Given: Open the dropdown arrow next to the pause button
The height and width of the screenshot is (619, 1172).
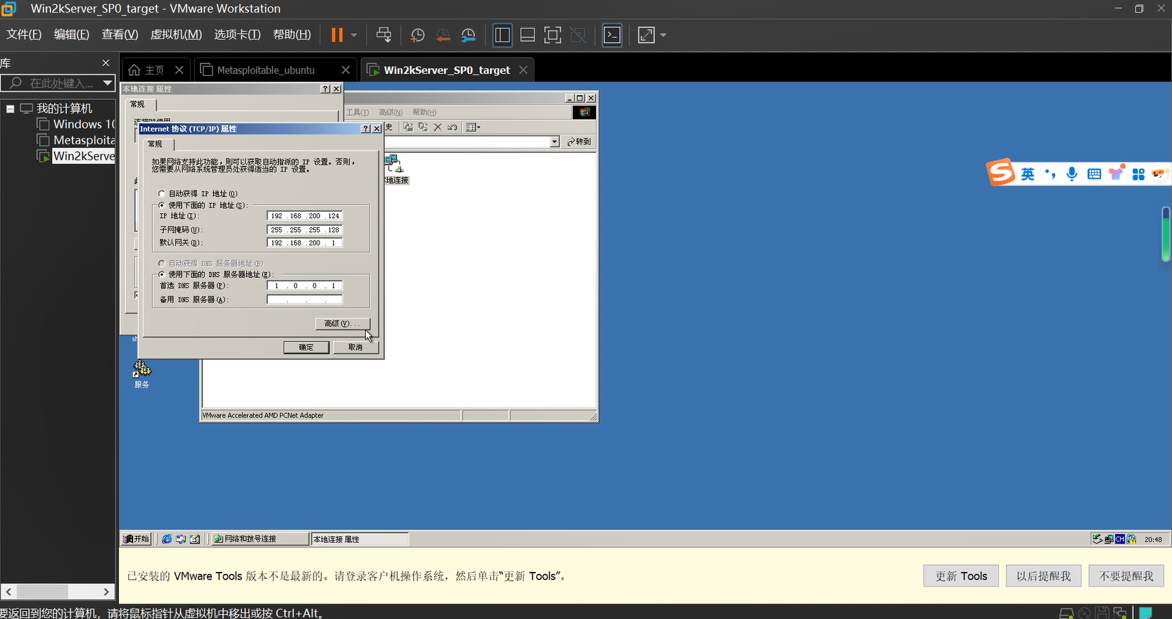Looking at the screenshot, I should (x=354, y=34).
